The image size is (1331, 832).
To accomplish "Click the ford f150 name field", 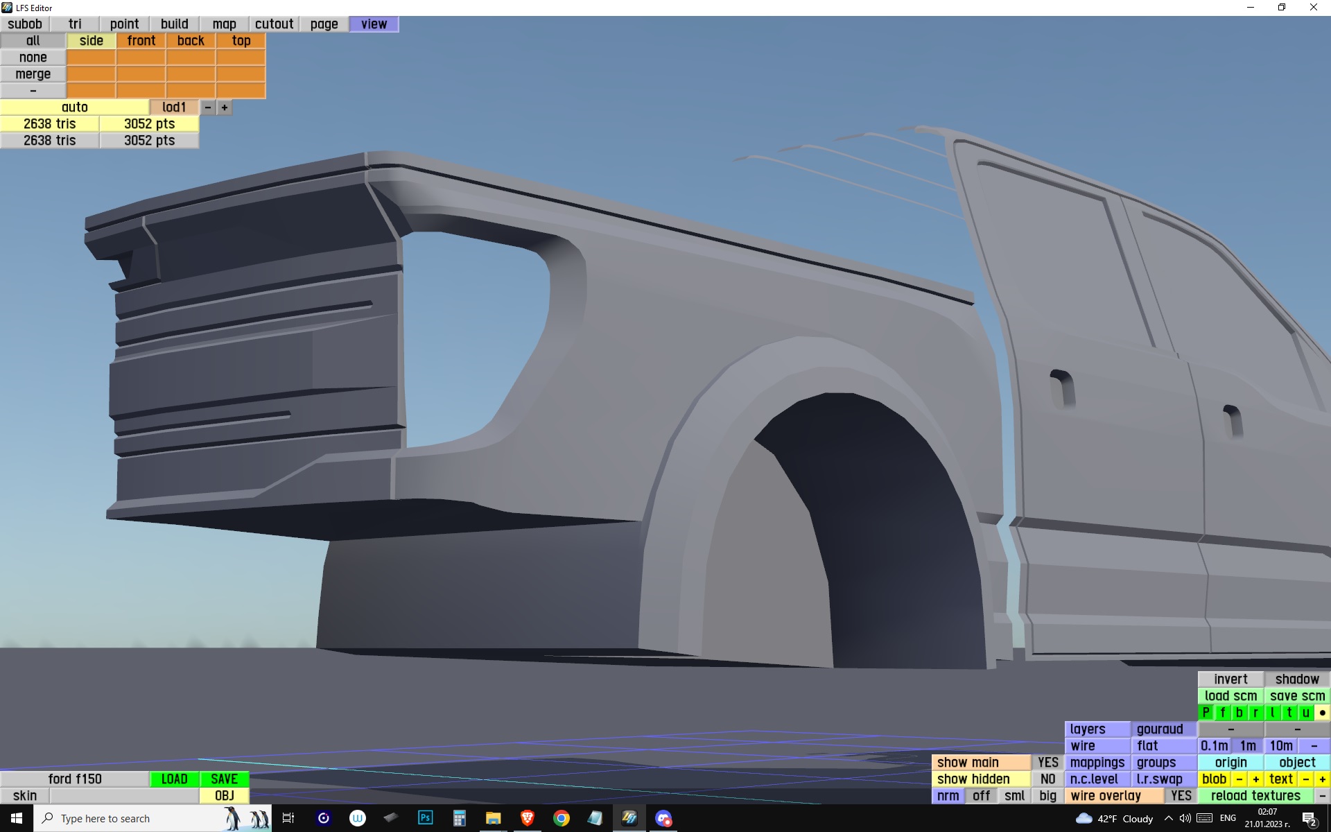I will [75, 779].
